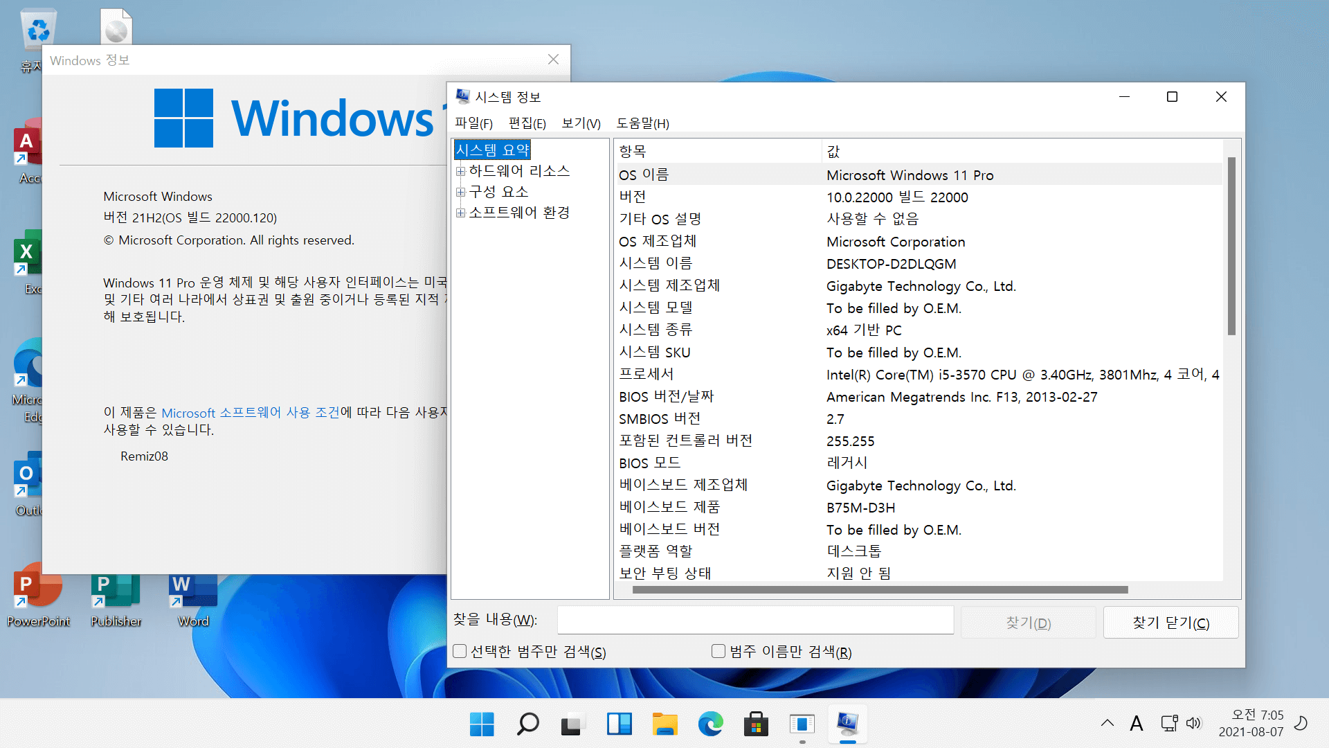Minimize the 시스템 정보 window
The image size is (1329, 748).
tap(1124, 97)
